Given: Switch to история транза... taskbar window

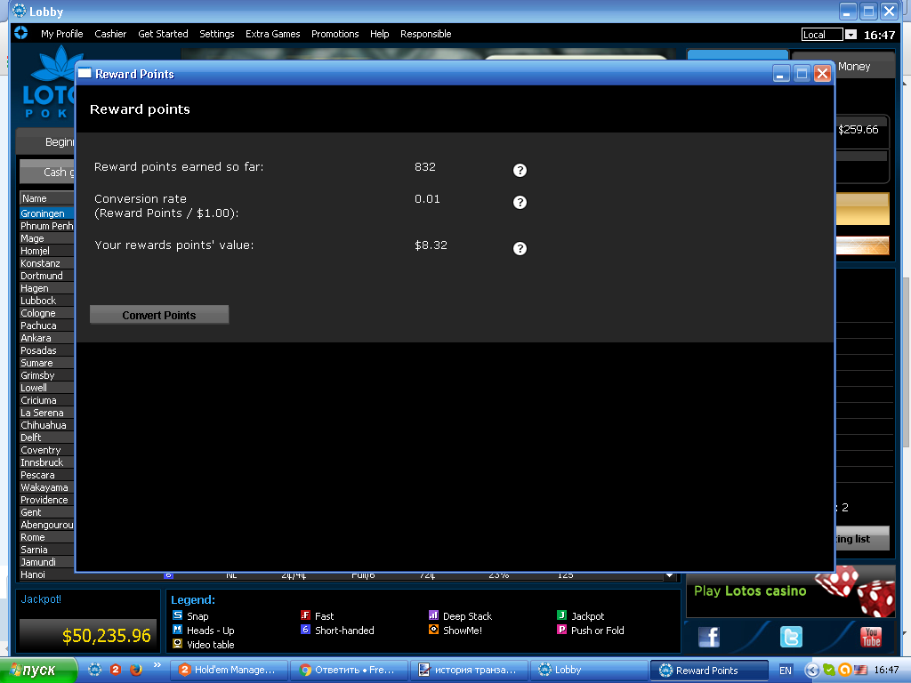Looking at the screenshot, I should (470, 671).
